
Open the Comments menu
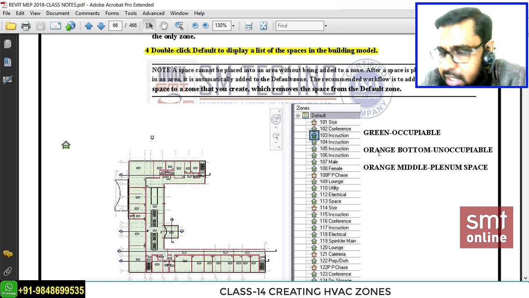tap(87, 13)
